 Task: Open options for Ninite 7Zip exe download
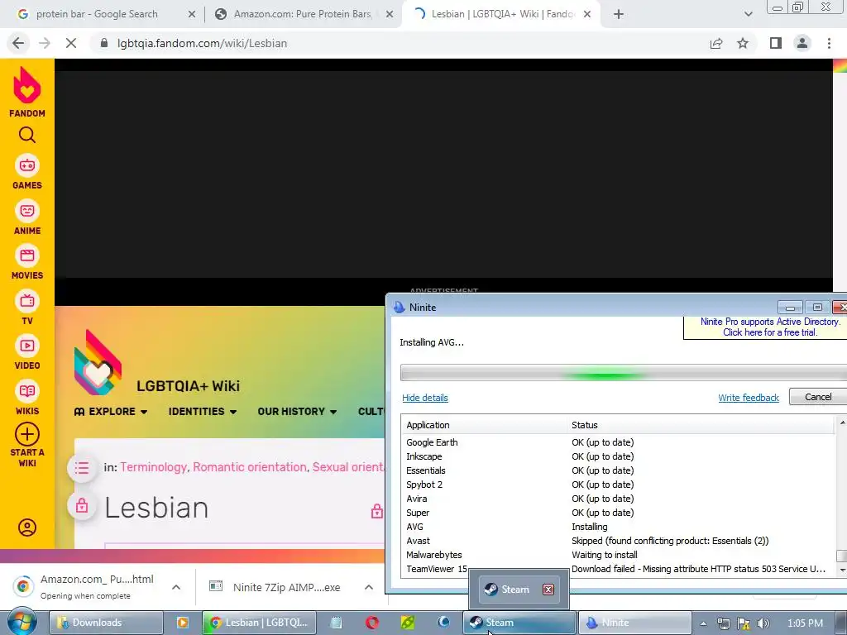[x=368, y=587]
